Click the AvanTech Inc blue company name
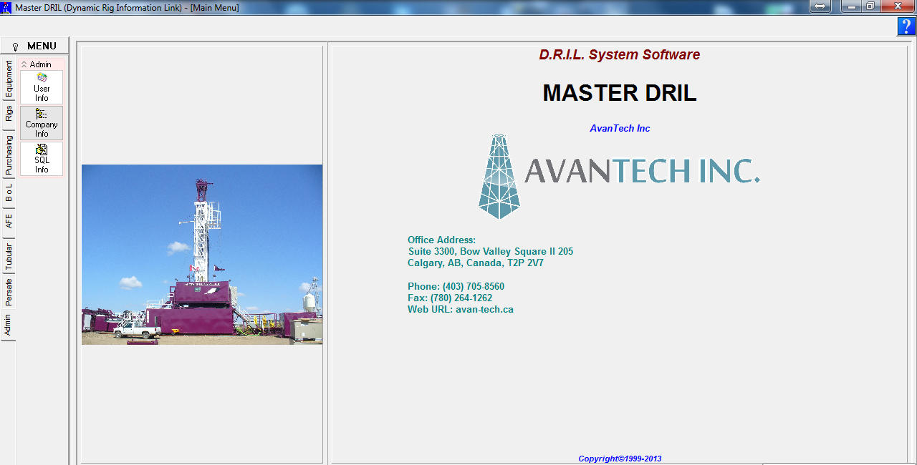The width and height of the screenshot is (917, 465). tap(620, 129)
